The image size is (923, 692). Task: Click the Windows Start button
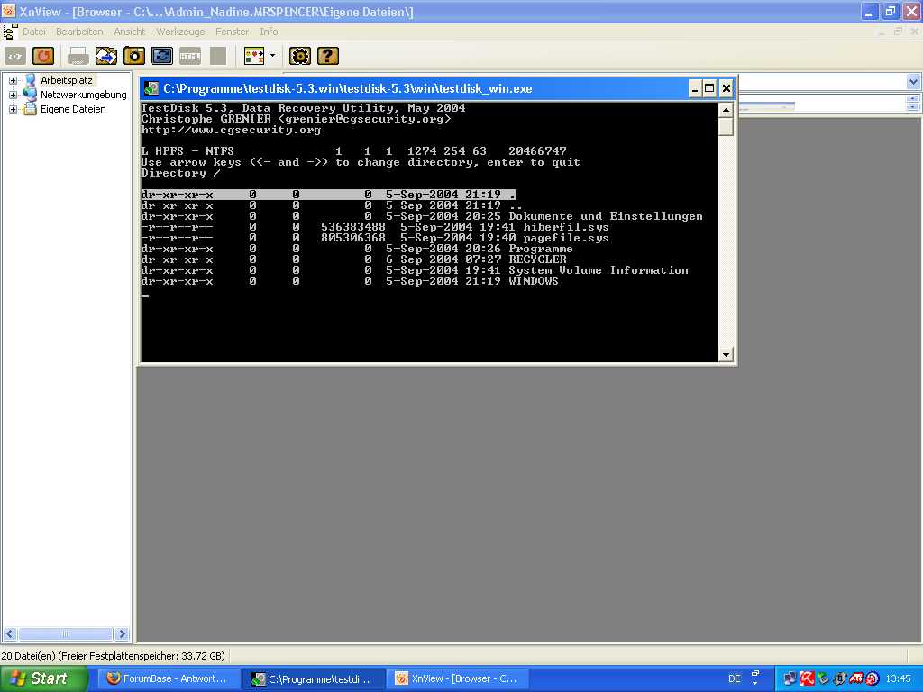(43, 678)
